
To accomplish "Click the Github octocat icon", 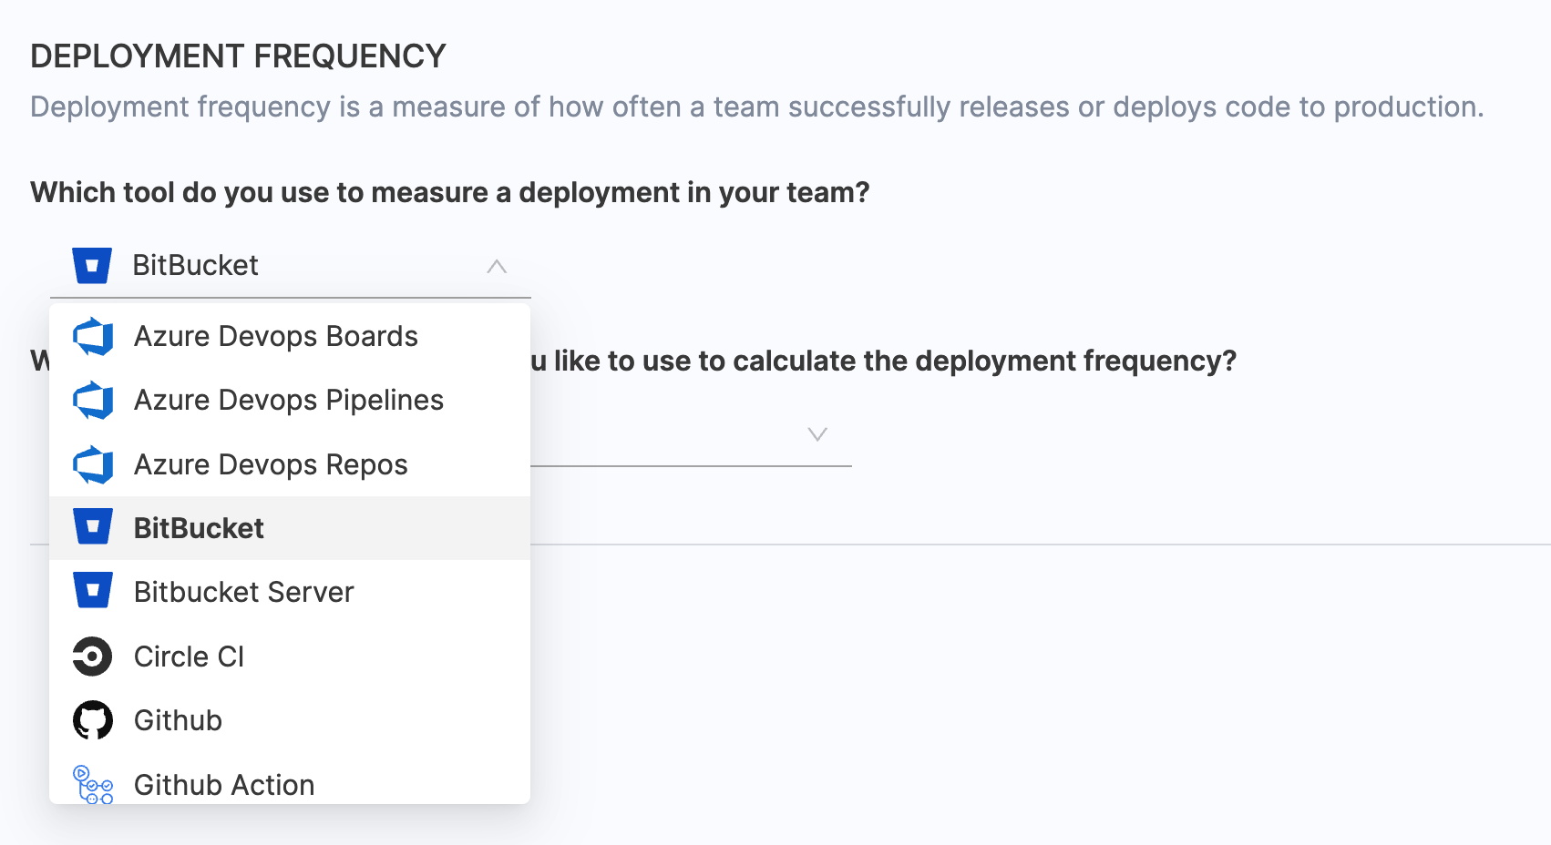I will coord(93,720).
